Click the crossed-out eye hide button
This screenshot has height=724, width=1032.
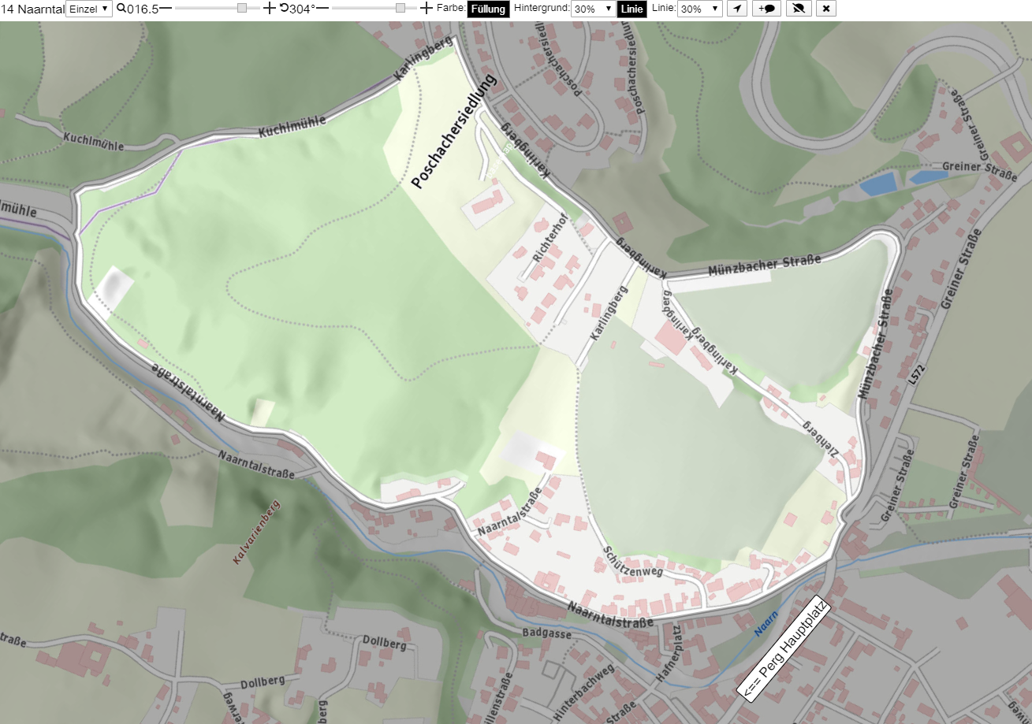(799, 9)
